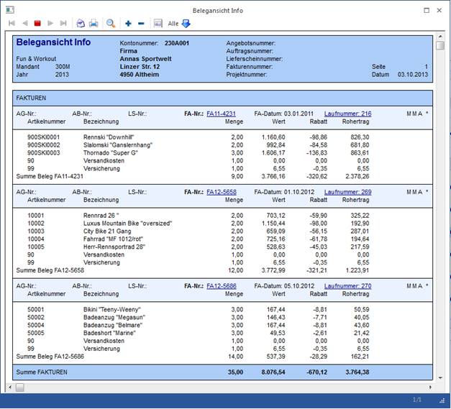Follow the Laufnummer: 269 link
This screenshot has height=409, width=451.
(347, 193)
